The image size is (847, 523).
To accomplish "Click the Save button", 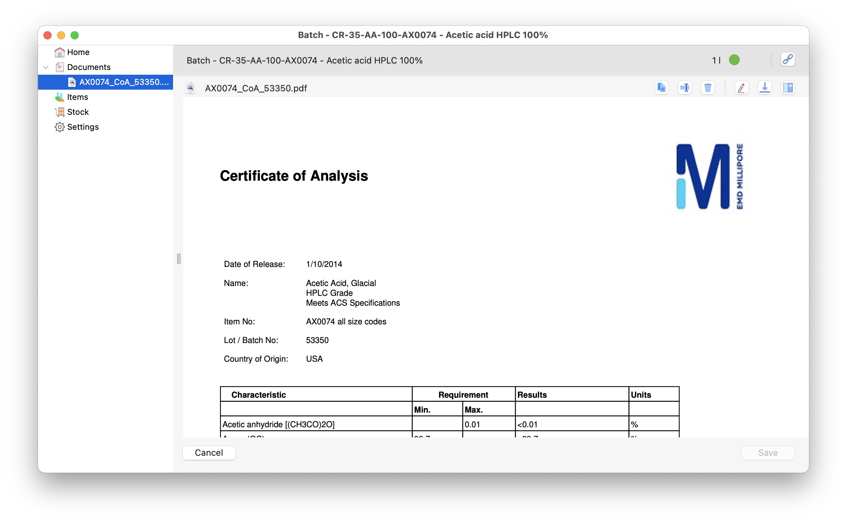I will 768,453.
